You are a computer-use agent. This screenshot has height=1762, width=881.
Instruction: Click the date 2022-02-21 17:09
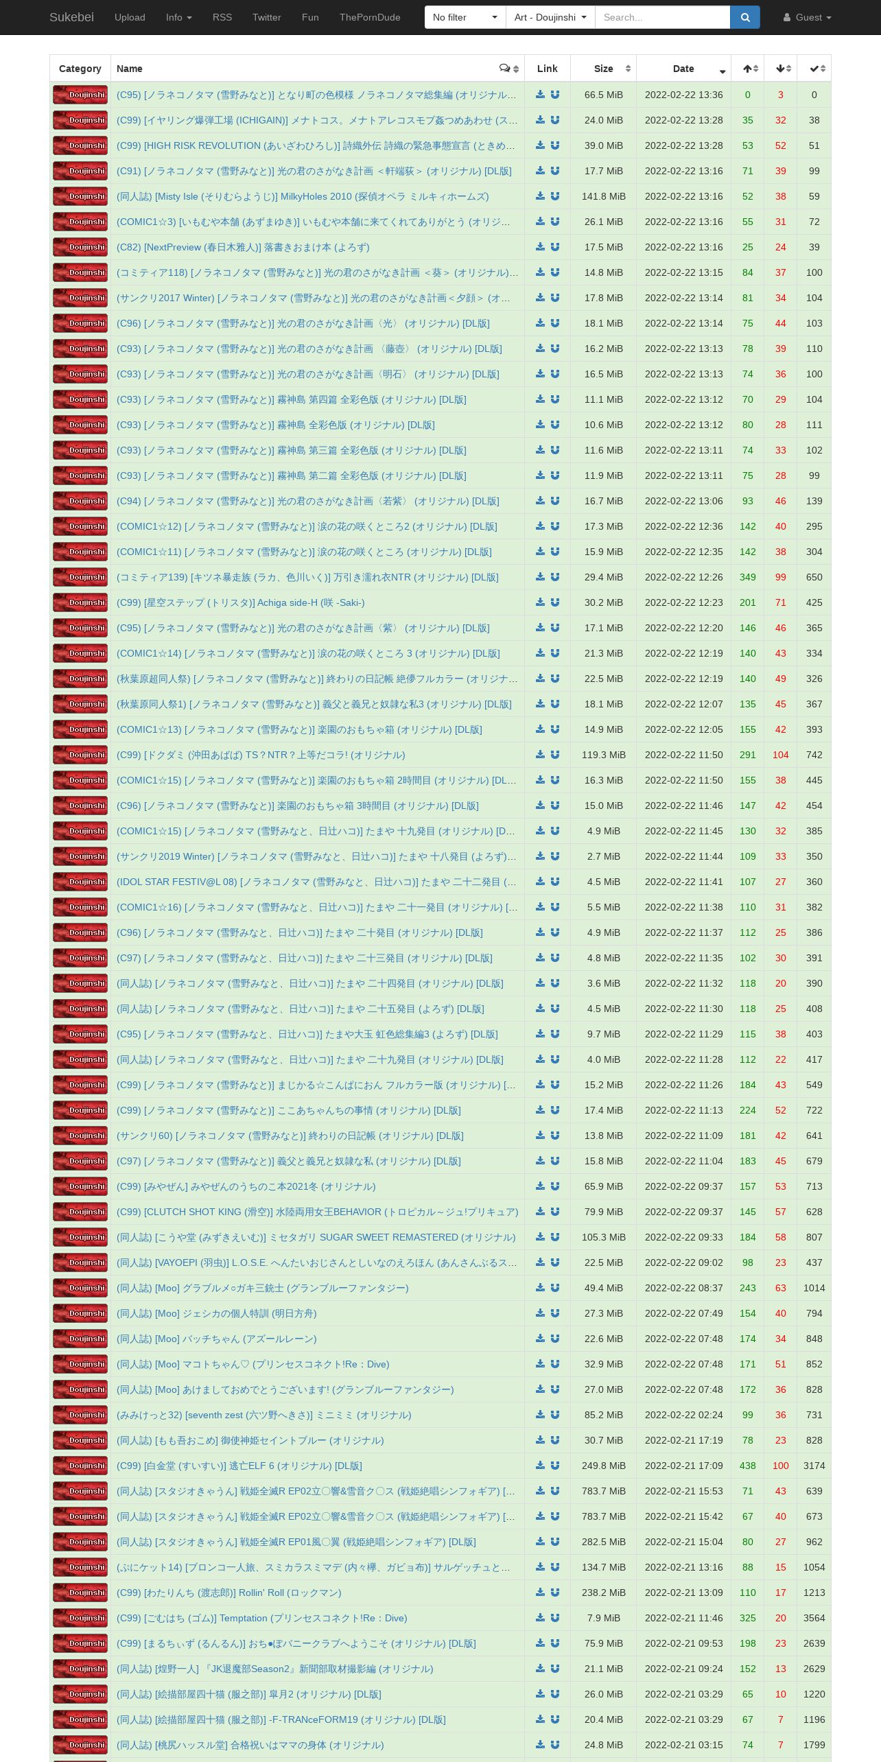pyautogui.click(x=684, y=1466)
